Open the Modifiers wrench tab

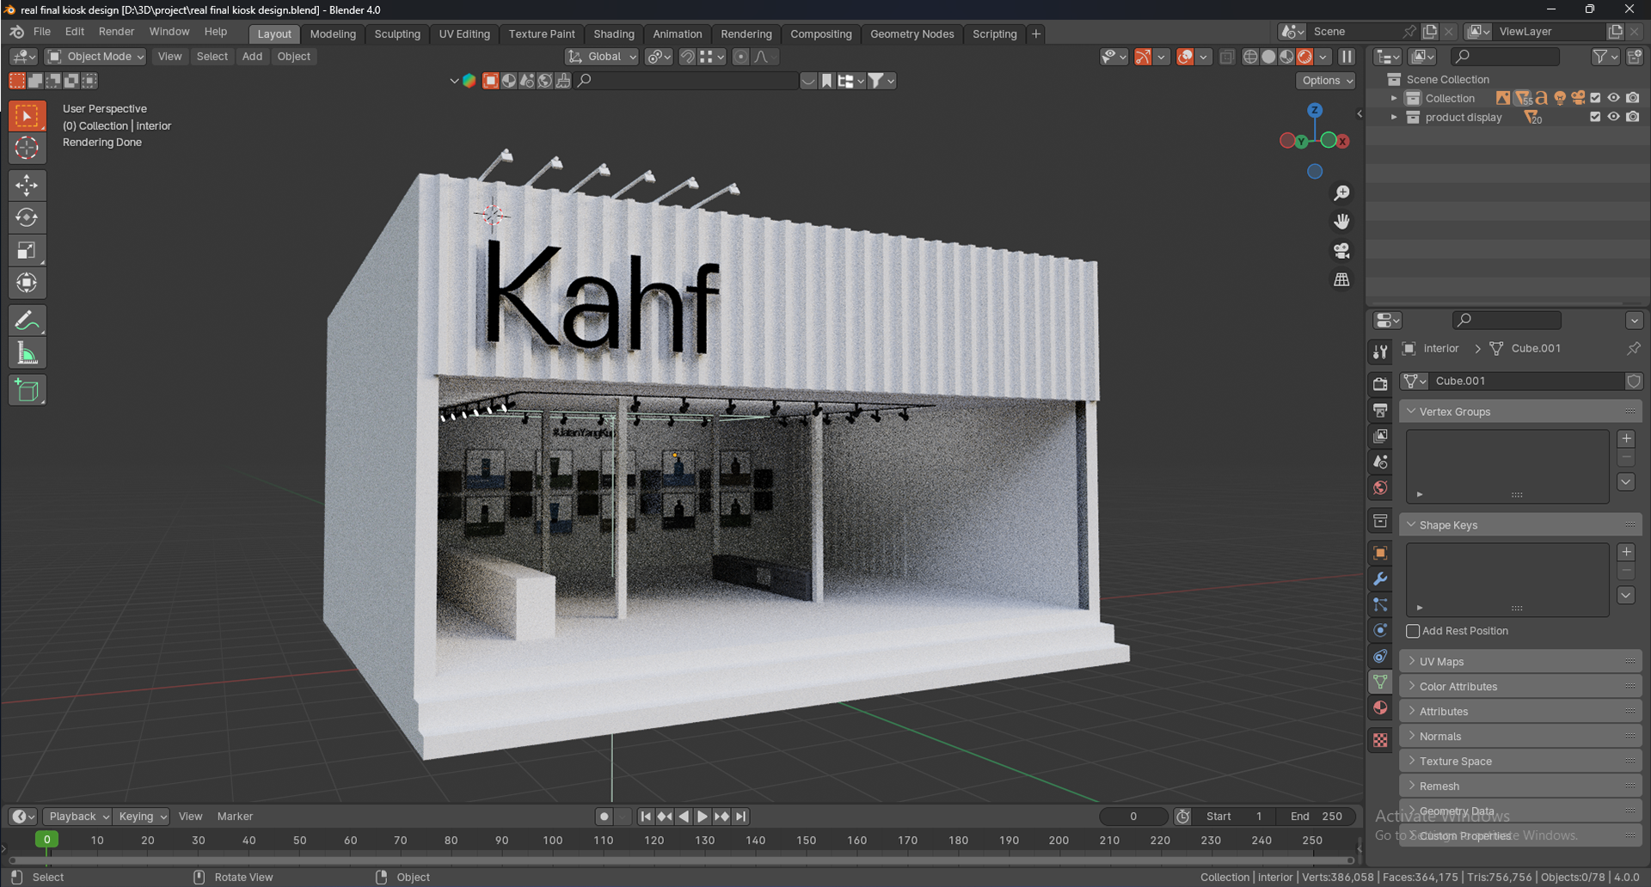tap(1380, 578)
